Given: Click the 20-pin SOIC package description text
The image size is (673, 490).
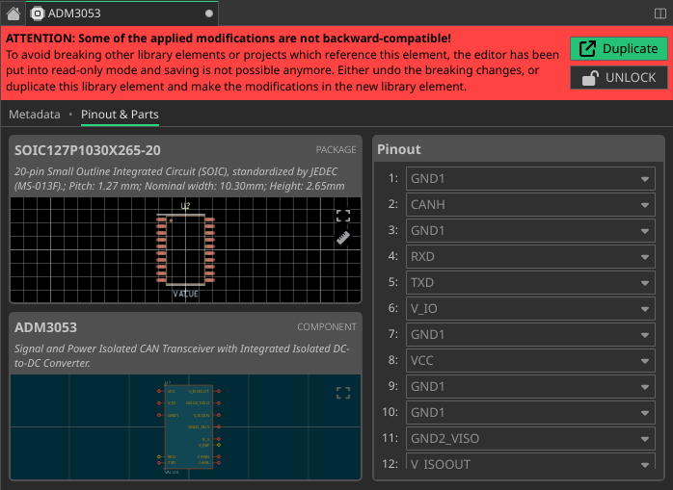Looking at the screenshot, I should 179,179.
